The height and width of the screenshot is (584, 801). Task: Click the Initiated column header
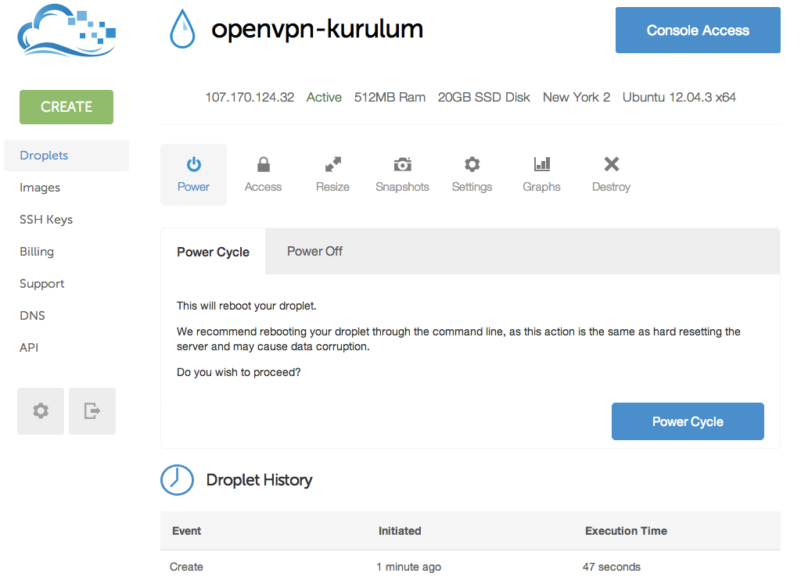[x=400, y=531]
